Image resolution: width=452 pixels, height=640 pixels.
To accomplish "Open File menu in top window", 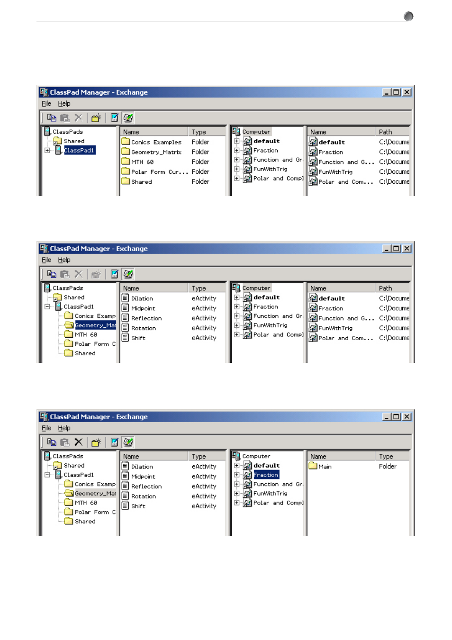I will 46,104.
